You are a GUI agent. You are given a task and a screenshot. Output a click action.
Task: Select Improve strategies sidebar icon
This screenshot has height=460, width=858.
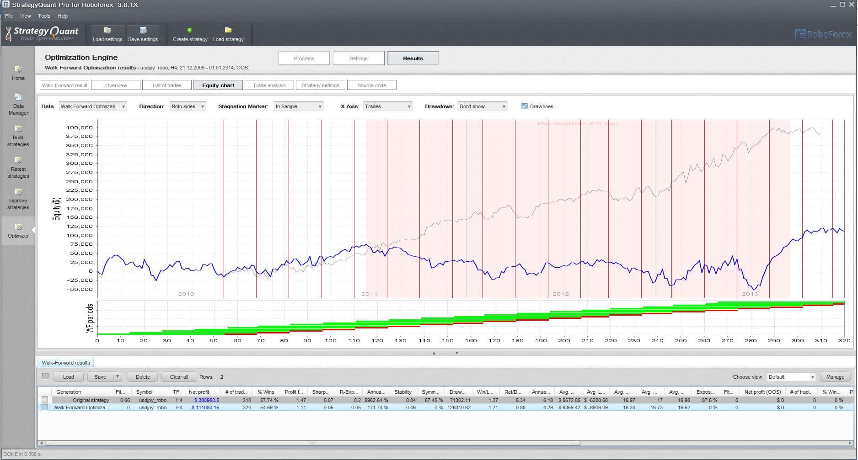pos(18,192)
